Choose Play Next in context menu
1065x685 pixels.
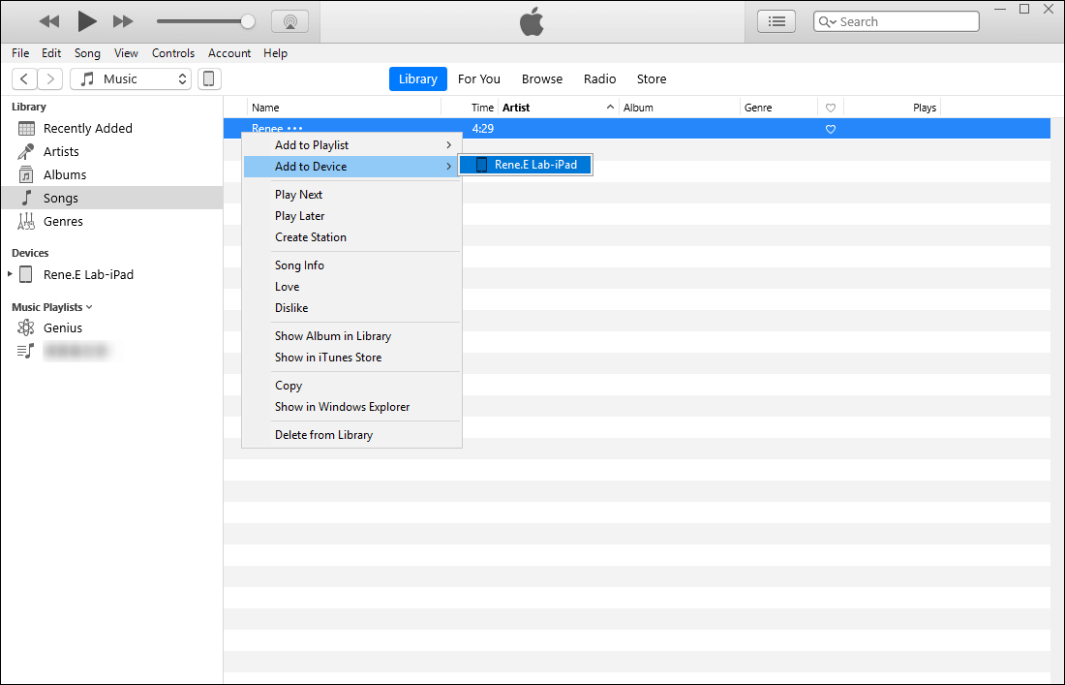pos(352,195)
